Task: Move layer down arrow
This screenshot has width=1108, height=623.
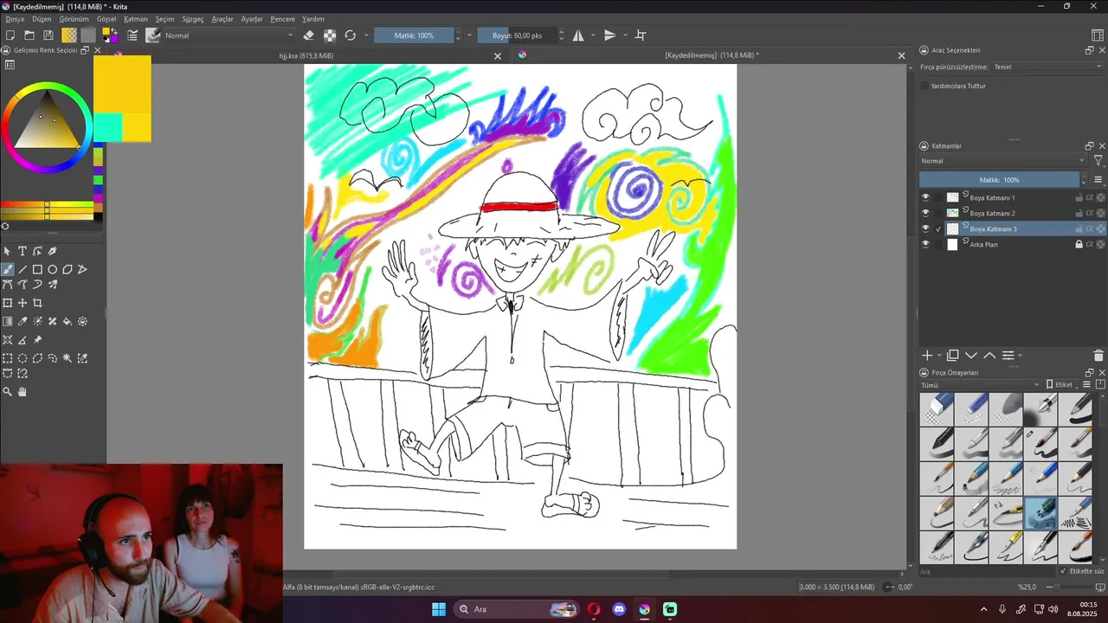Action: (x=971, y=356)
